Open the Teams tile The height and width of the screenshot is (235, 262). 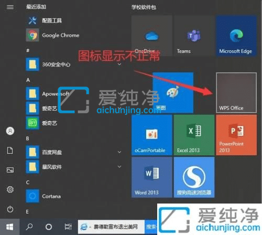point(194,36)
